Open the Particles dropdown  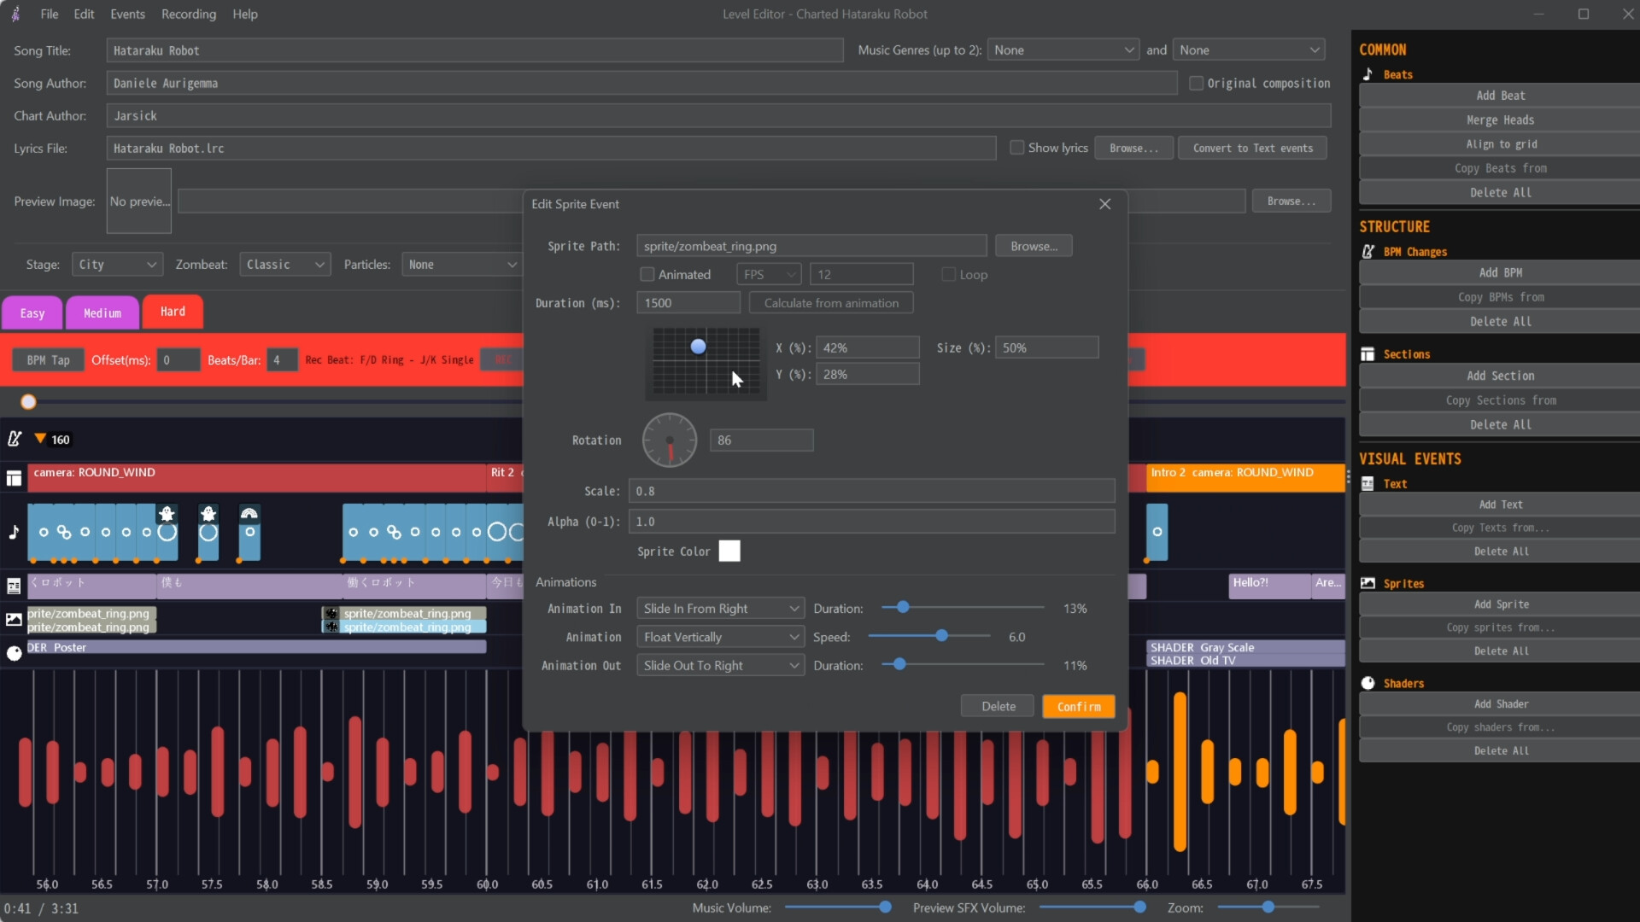(x=461, y=265)
